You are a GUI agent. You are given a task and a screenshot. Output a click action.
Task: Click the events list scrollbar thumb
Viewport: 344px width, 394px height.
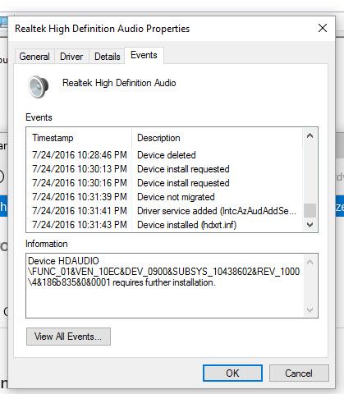310,210
